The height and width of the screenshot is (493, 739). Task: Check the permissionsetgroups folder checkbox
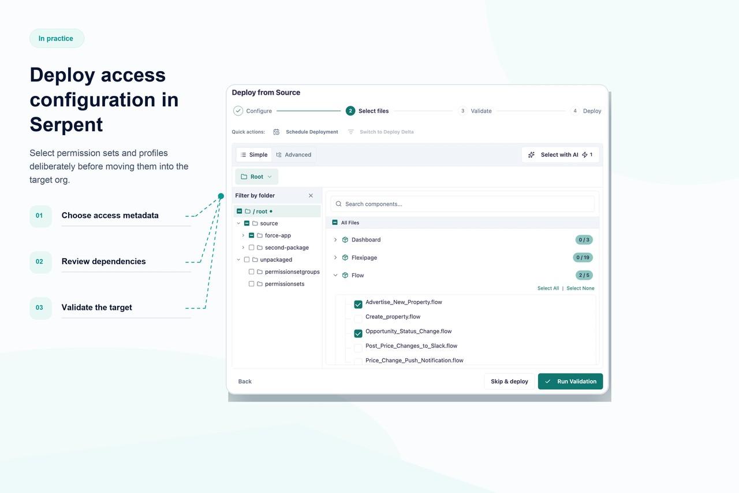pos(251,272)
